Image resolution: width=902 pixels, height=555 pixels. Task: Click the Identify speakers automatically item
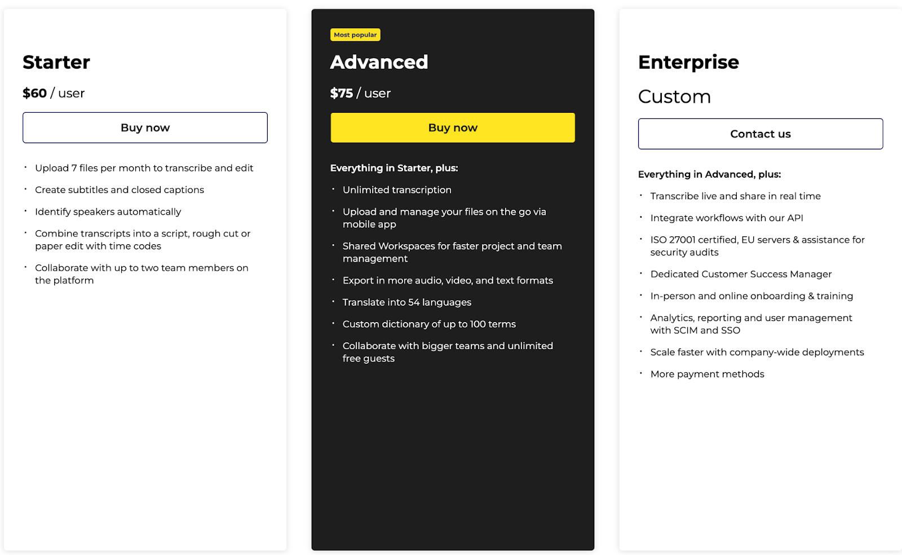[x=108, y=212]
